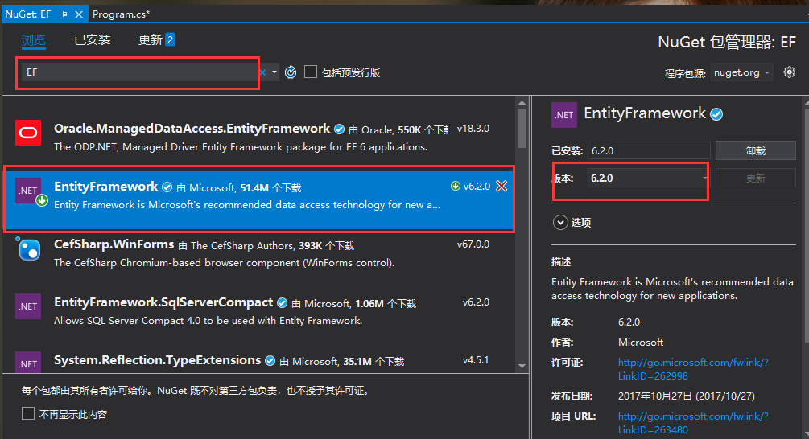Click the v67.0.0 version label
This screenshot has width=809, height=439.
(x=473, y=244)
